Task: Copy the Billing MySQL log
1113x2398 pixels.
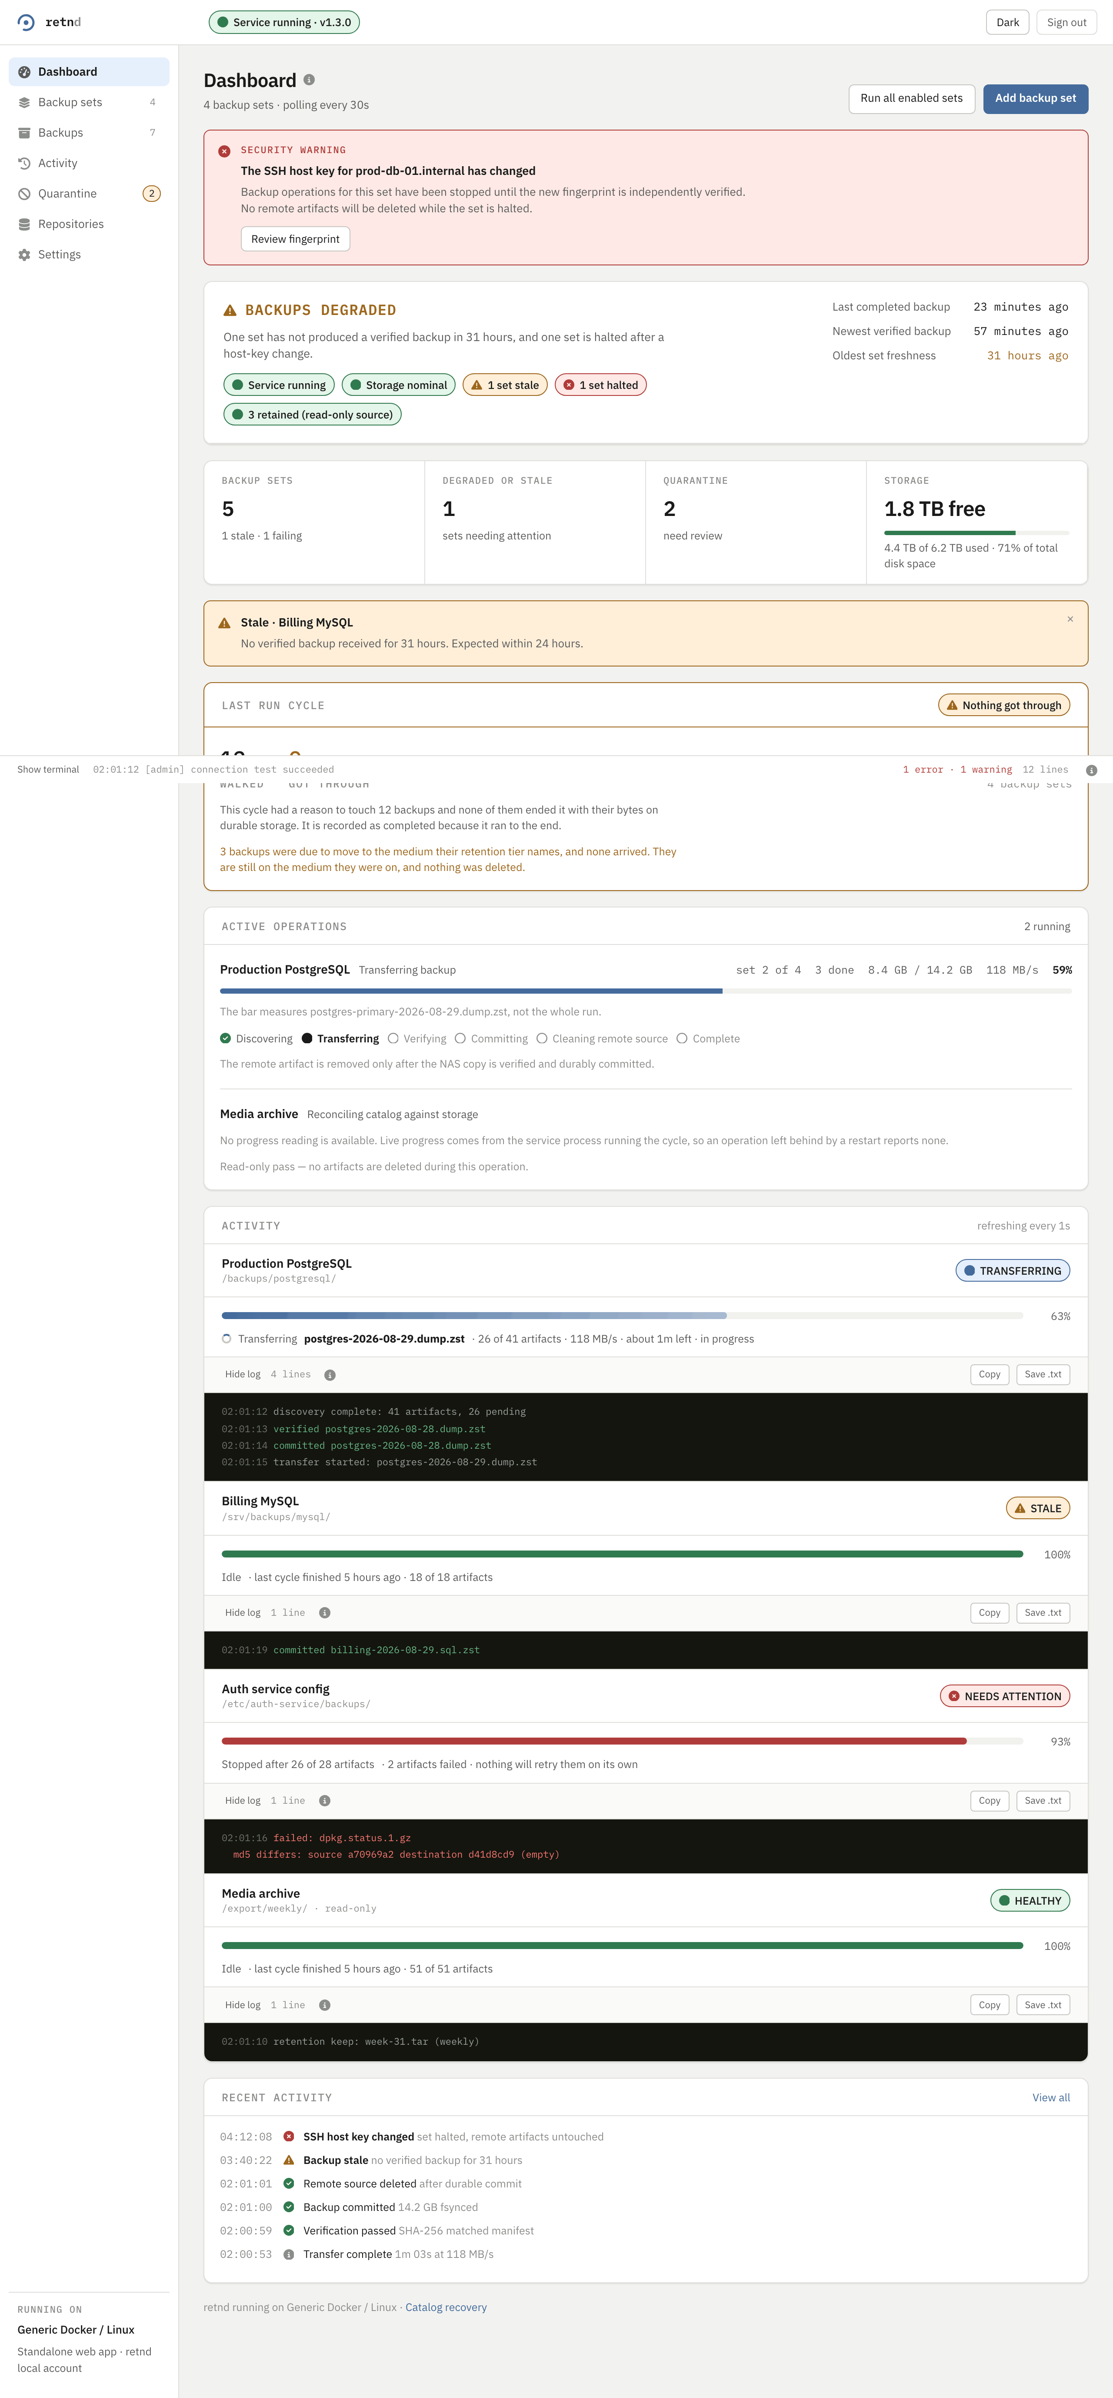Action: [x=989, y=1613]
